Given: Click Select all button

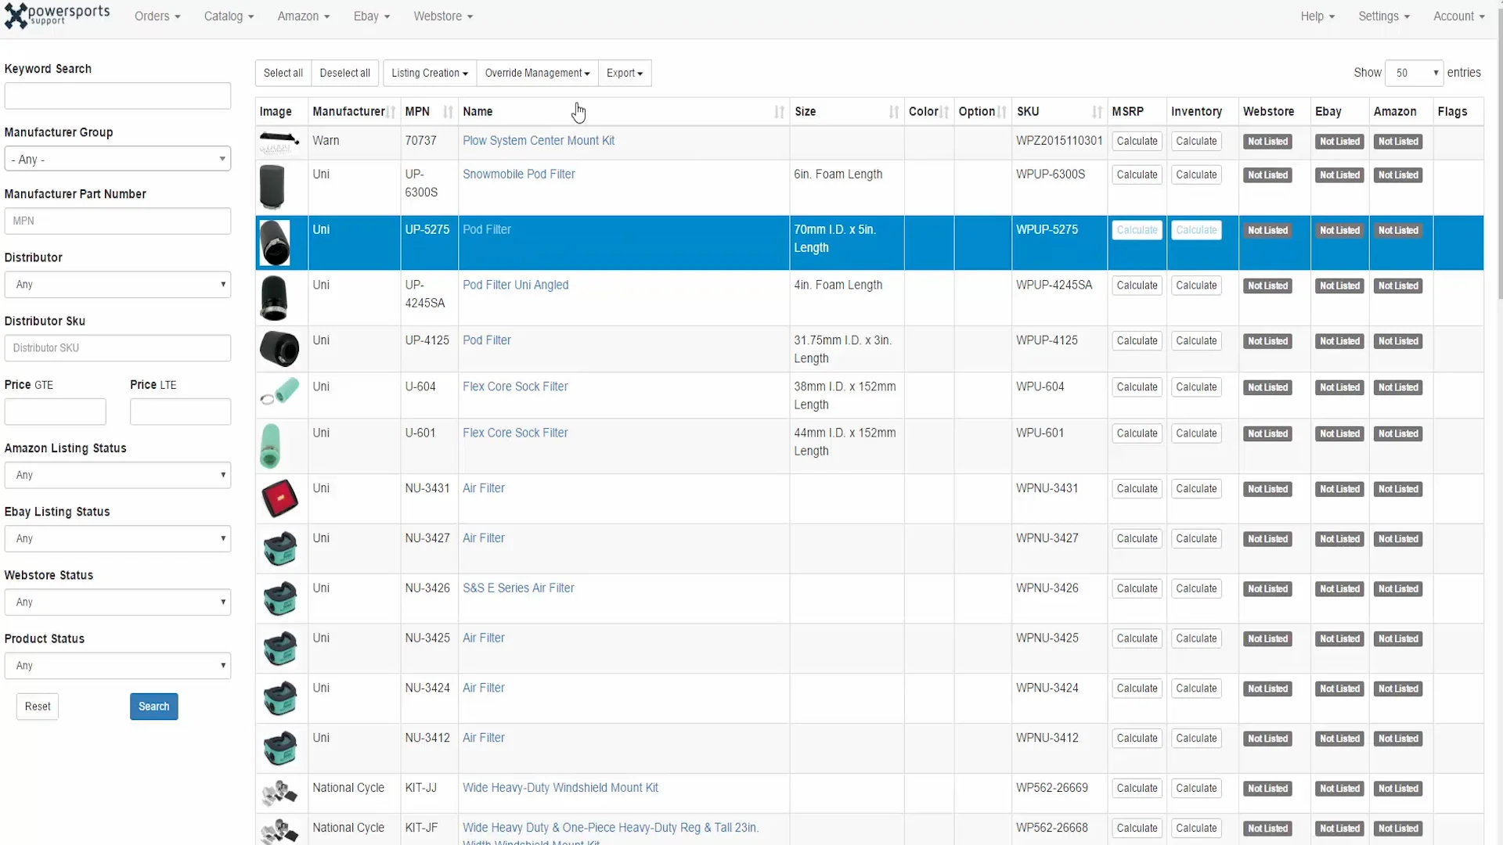Looking at the screenshot, I should (x=283, y=73).
